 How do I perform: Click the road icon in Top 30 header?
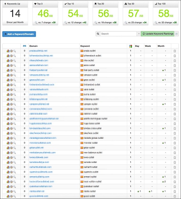[x=126, y=4]
